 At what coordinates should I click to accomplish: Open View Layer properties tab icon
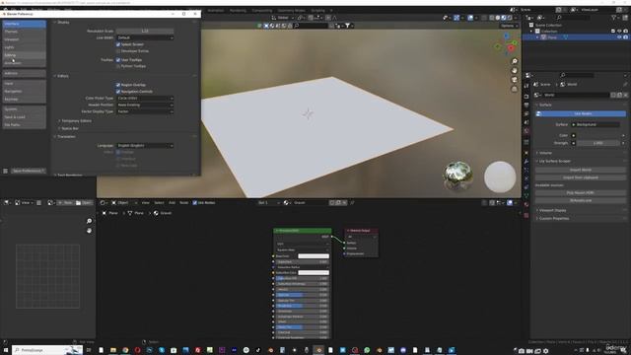pyautogui.click(x=526, y=113)
